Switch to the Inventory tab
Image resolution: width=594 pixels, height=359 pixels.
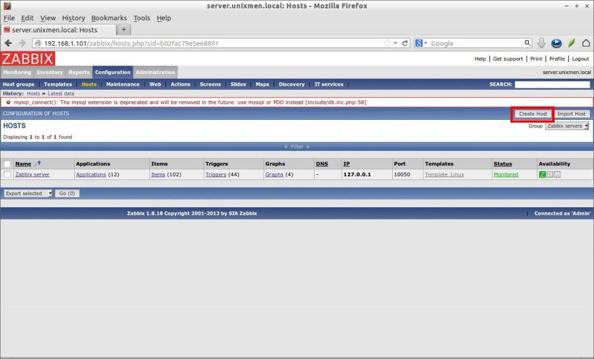click(50, 72)
